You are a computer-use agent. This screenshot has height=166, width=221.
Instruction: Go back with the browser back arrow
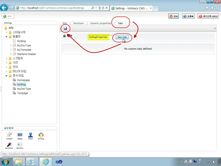coord(4,7)
